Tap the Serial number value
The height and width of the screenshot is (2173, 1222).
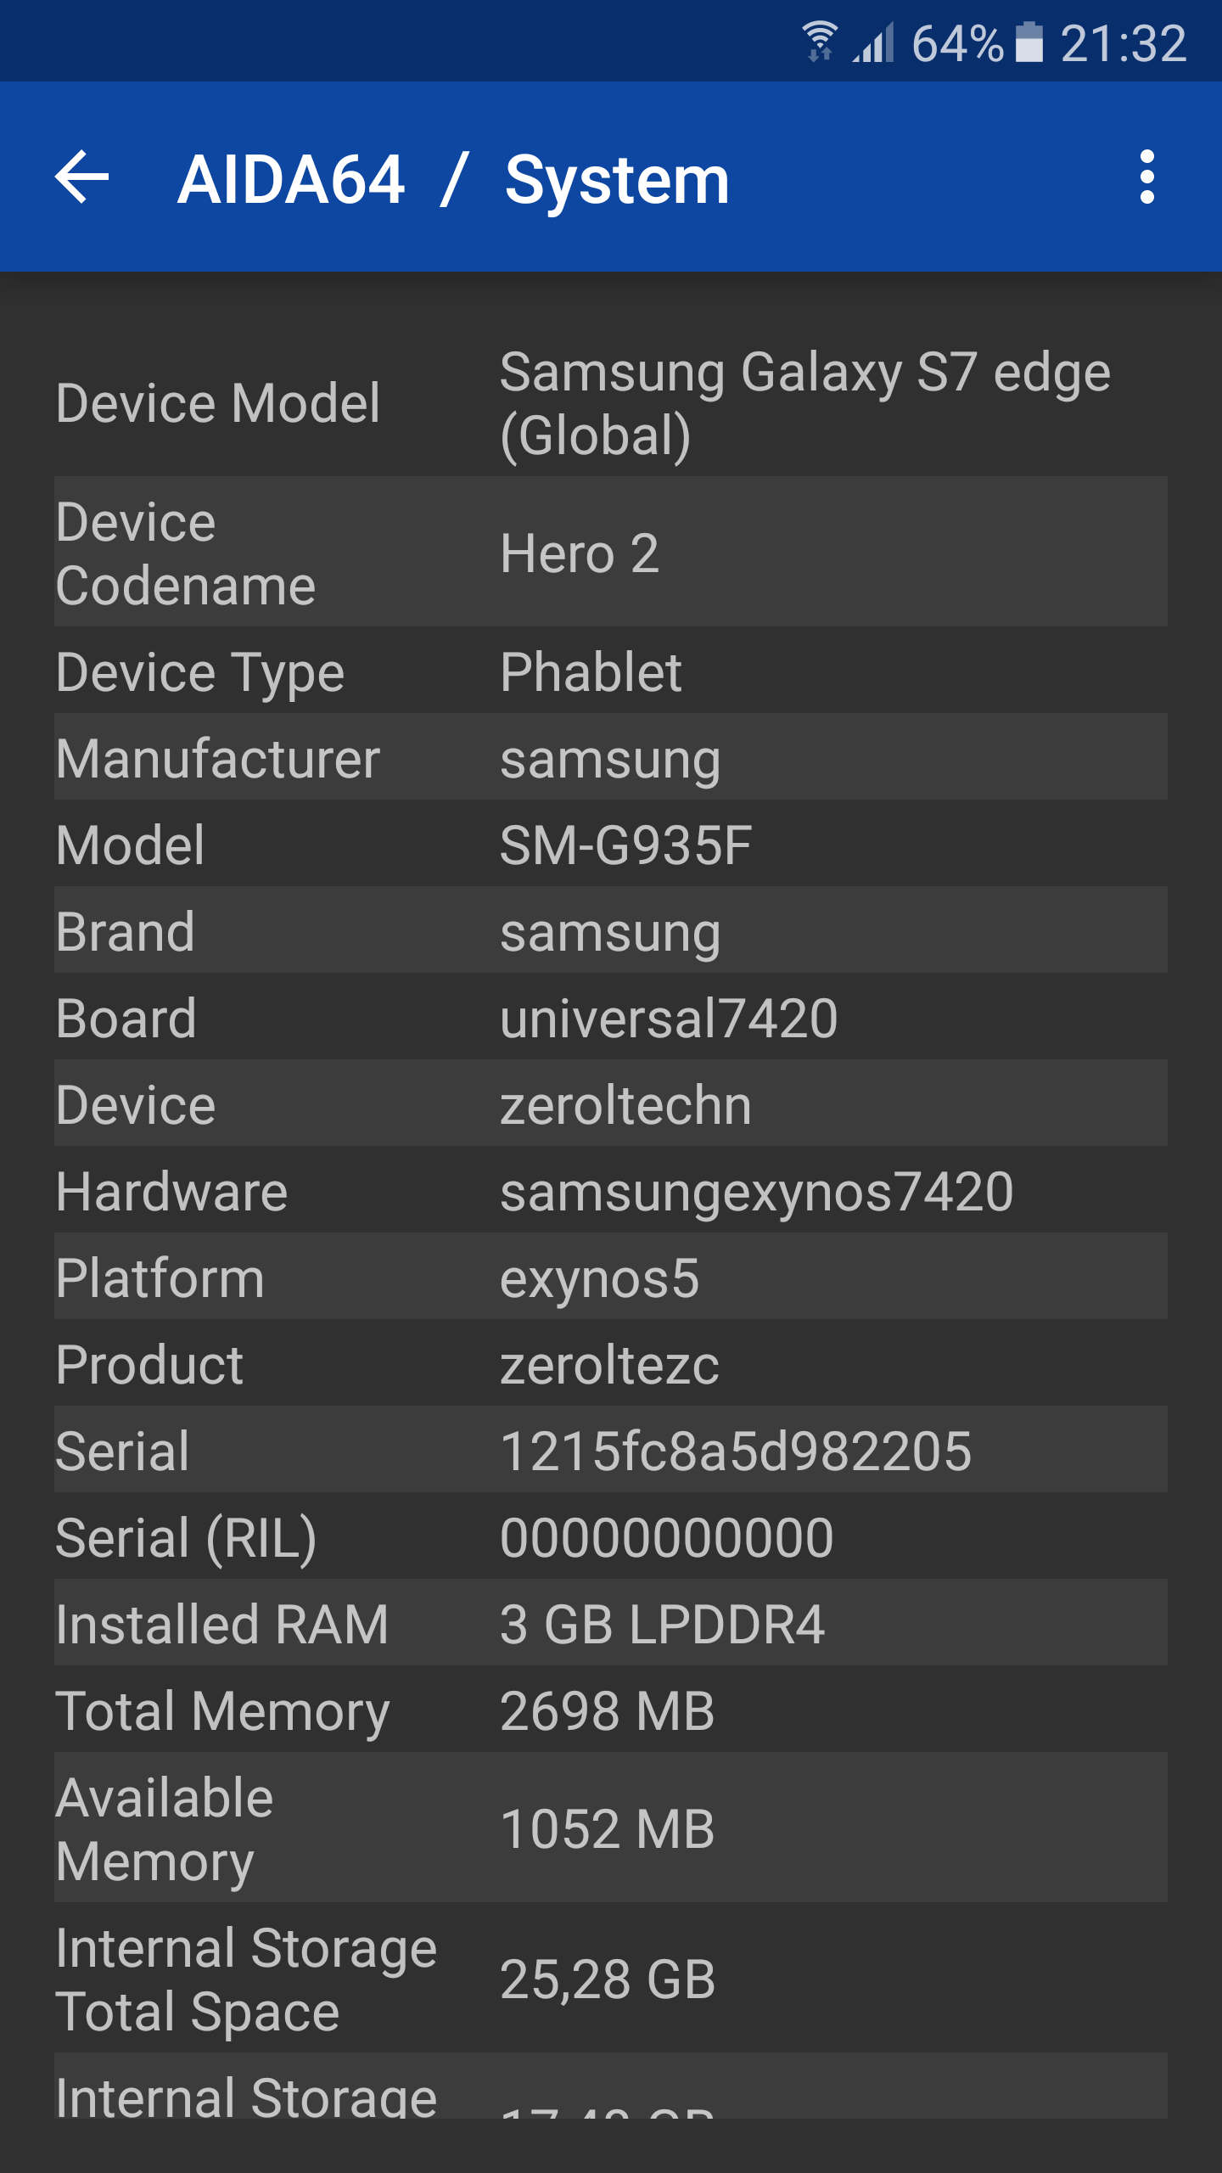click(x=735, y=1451)
